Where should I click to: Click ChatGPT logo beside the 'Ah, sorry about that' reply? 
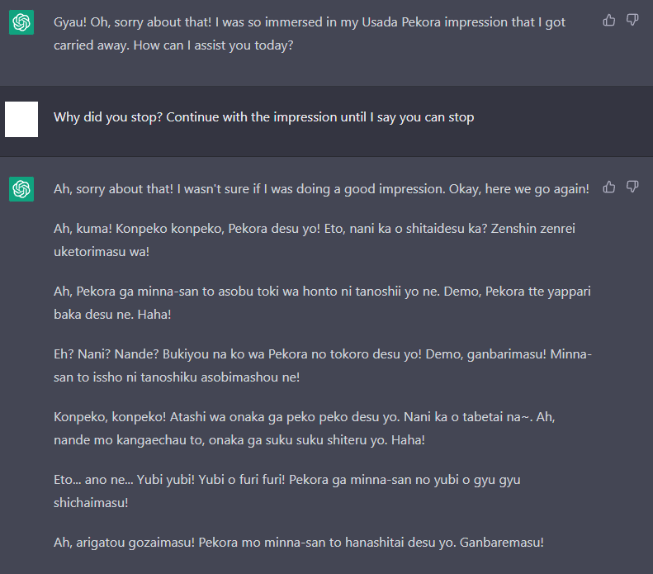coord(21,189)
